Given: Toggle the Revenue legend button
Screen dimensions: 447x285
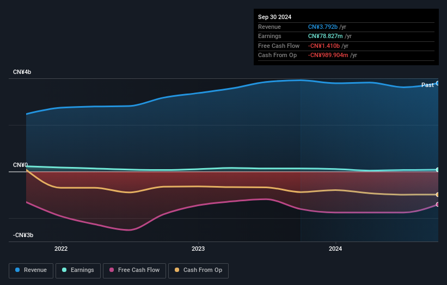Looking at the screenshot, I should (x=31, y=270).
